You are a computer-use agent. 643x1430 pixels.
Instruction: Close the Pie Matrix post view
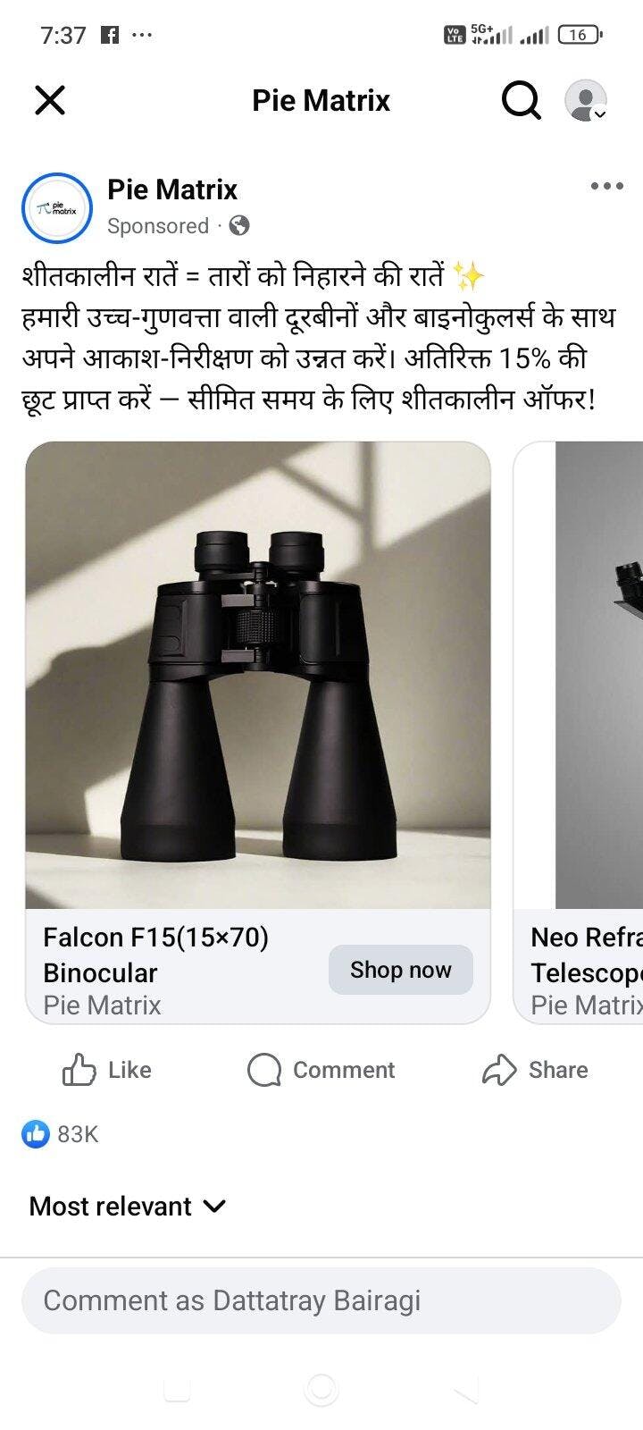tap(50, 99)
